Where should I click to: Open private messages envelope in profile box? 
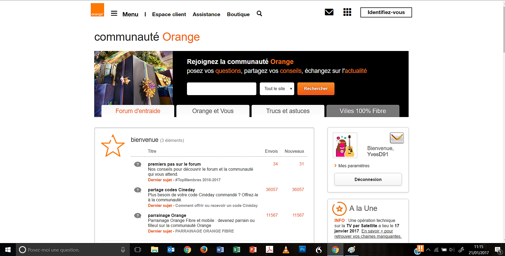397,138
